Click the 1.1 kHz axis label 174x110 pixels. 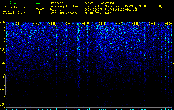(x=2, y=36)
